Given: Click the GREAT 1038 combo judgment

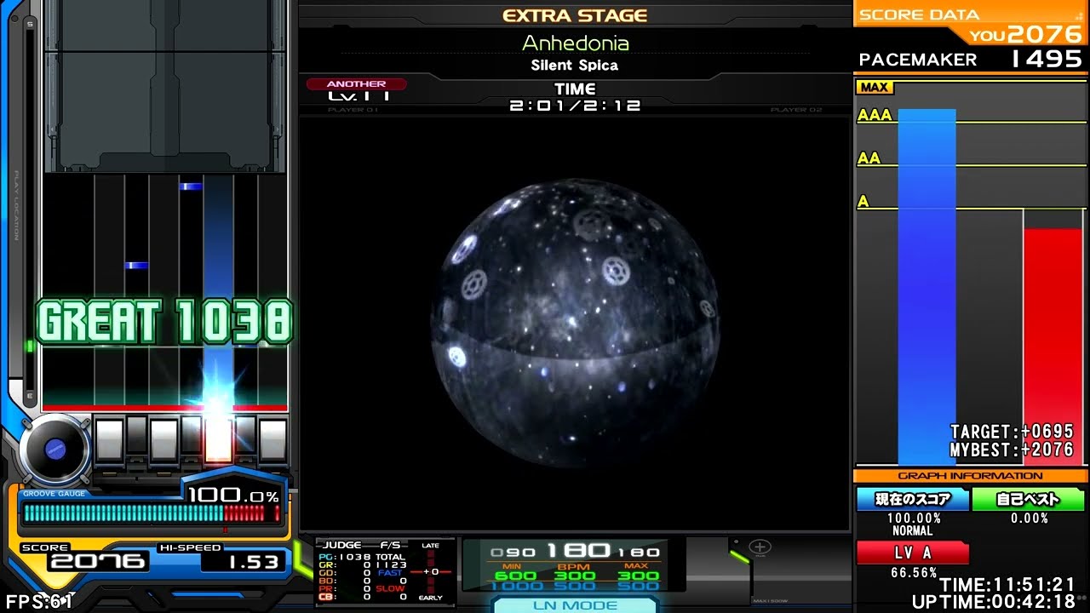Looking at the screenshot, I should (x=164, y=322).
